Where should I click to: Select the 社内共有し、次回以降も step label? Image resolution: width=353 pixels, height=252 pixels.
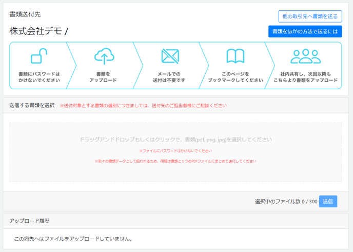[x=305, y=74]
